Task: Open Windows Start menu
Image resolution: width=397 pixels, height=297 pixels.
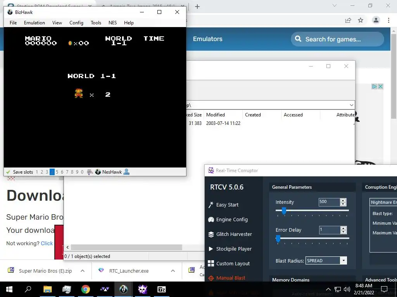Action: 9,289
